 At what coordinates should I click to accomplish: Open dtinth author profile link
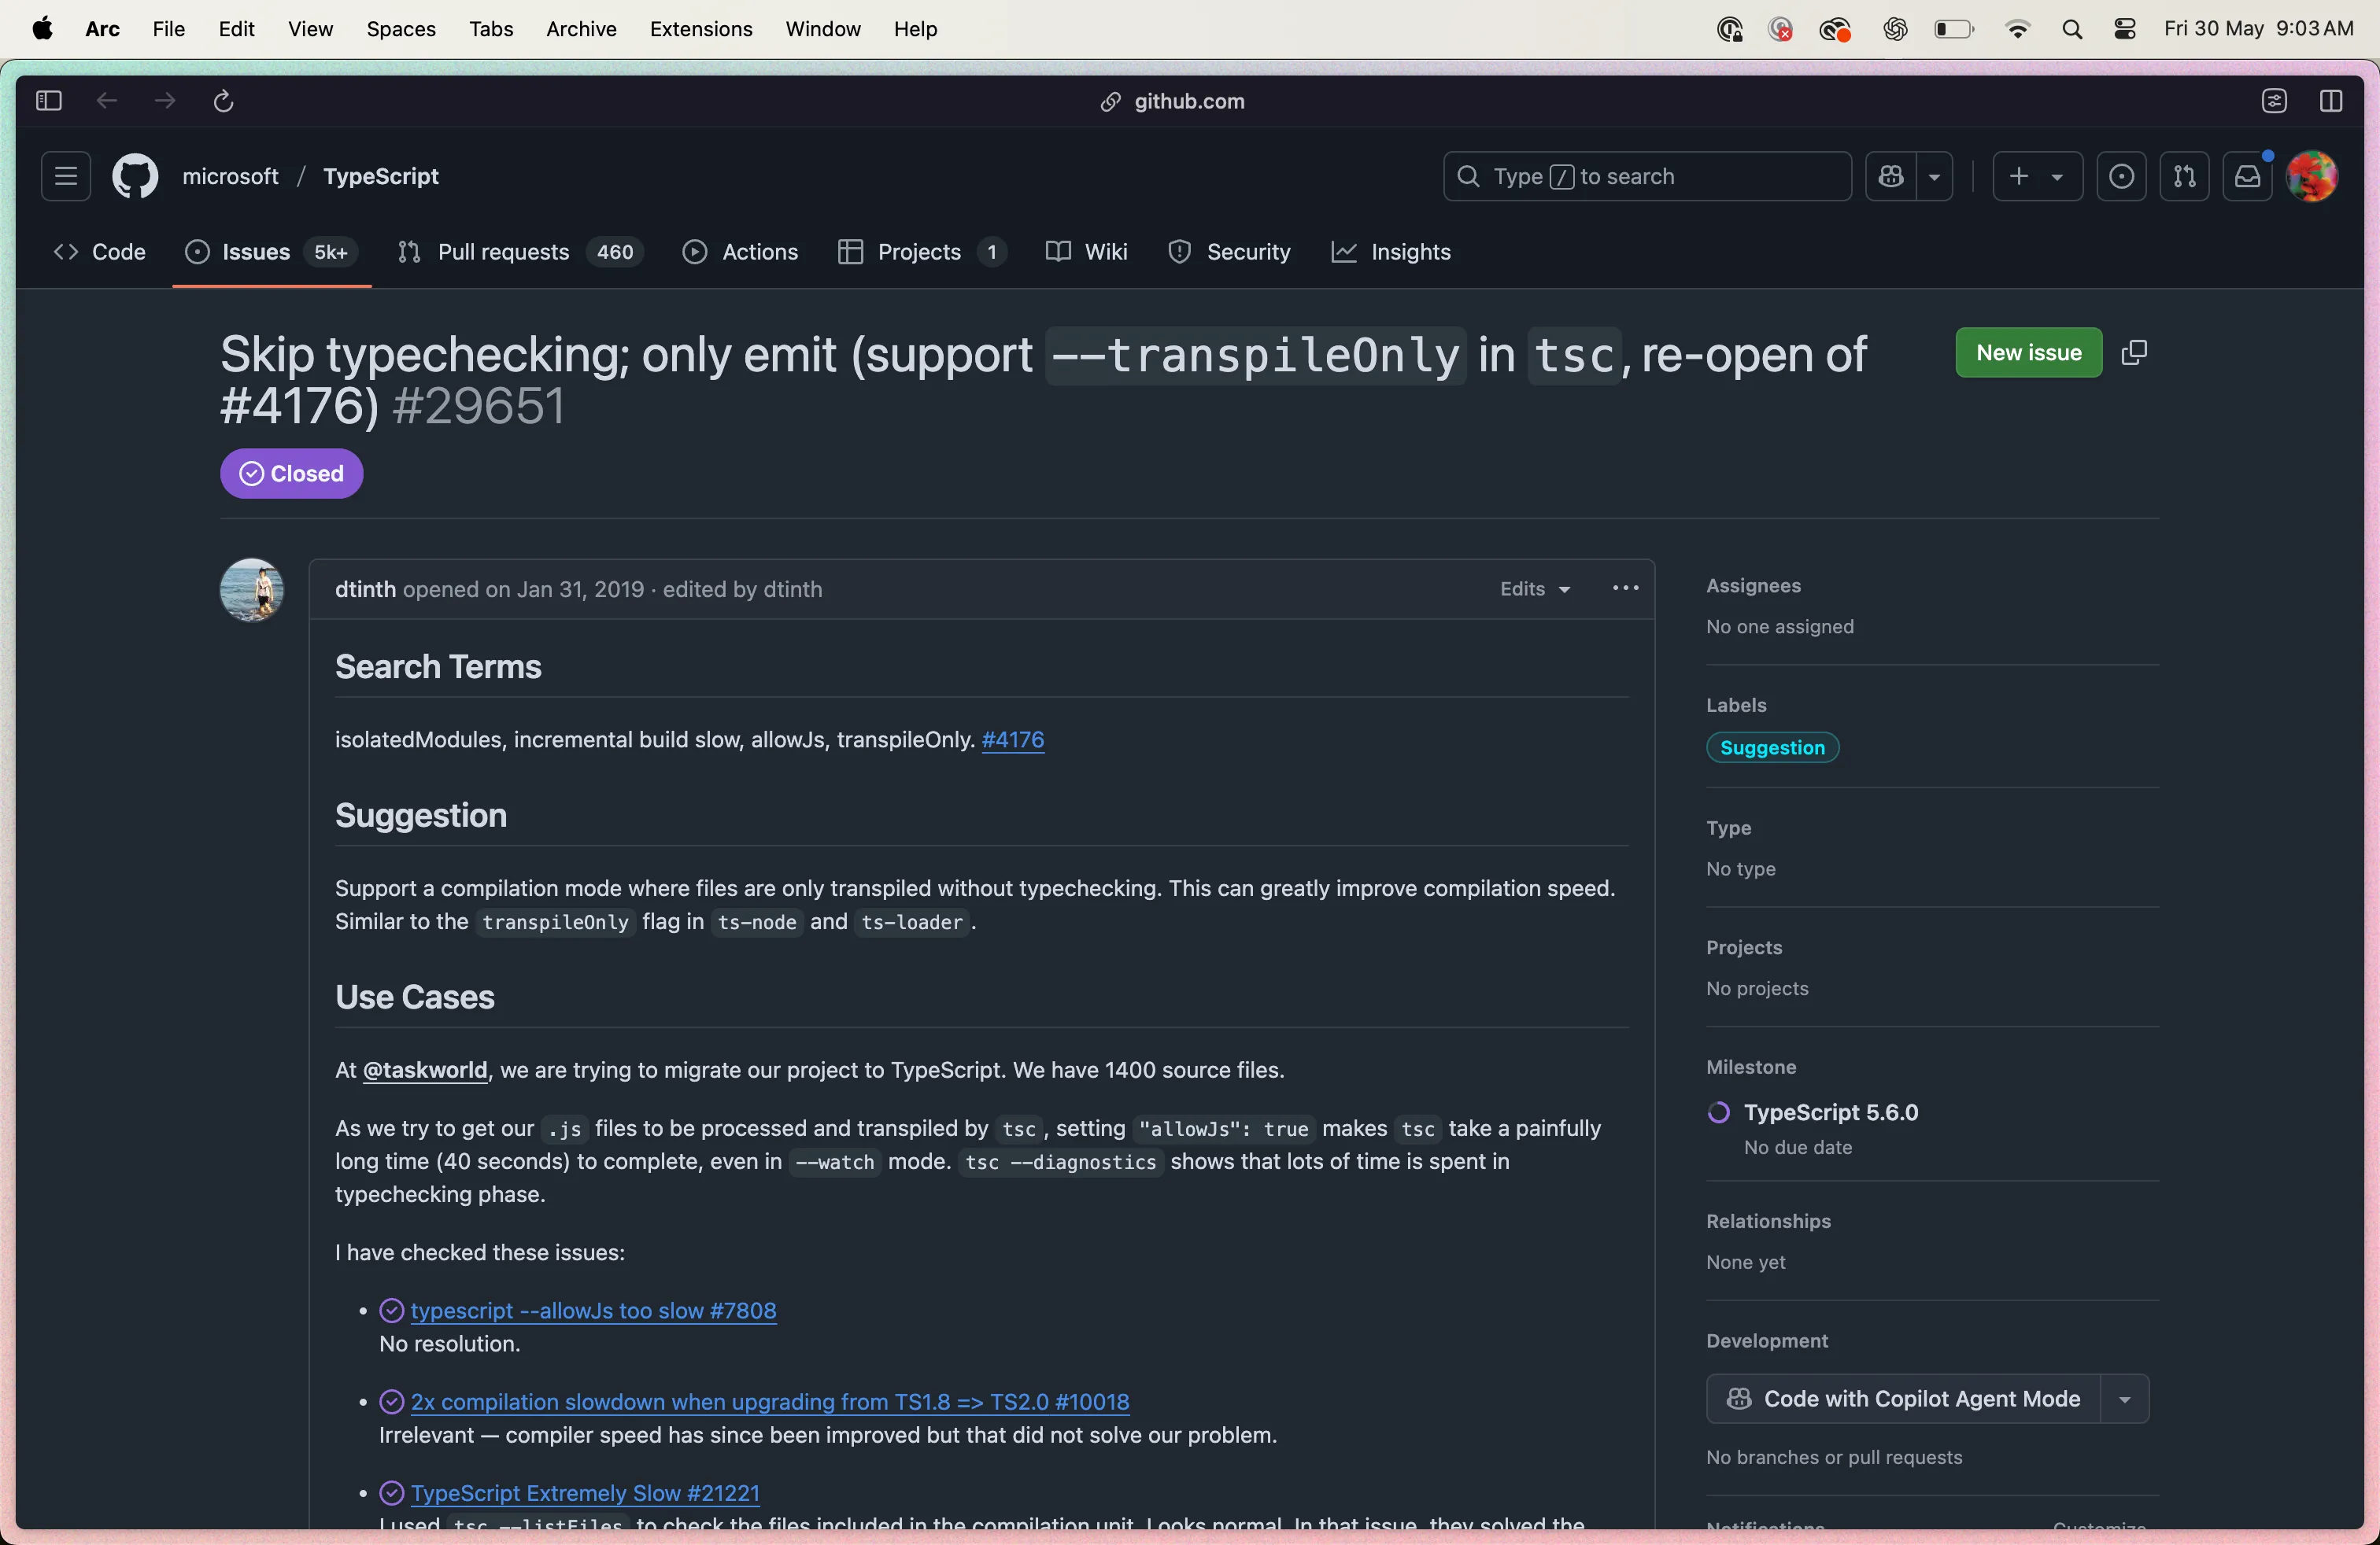(365, 590)
